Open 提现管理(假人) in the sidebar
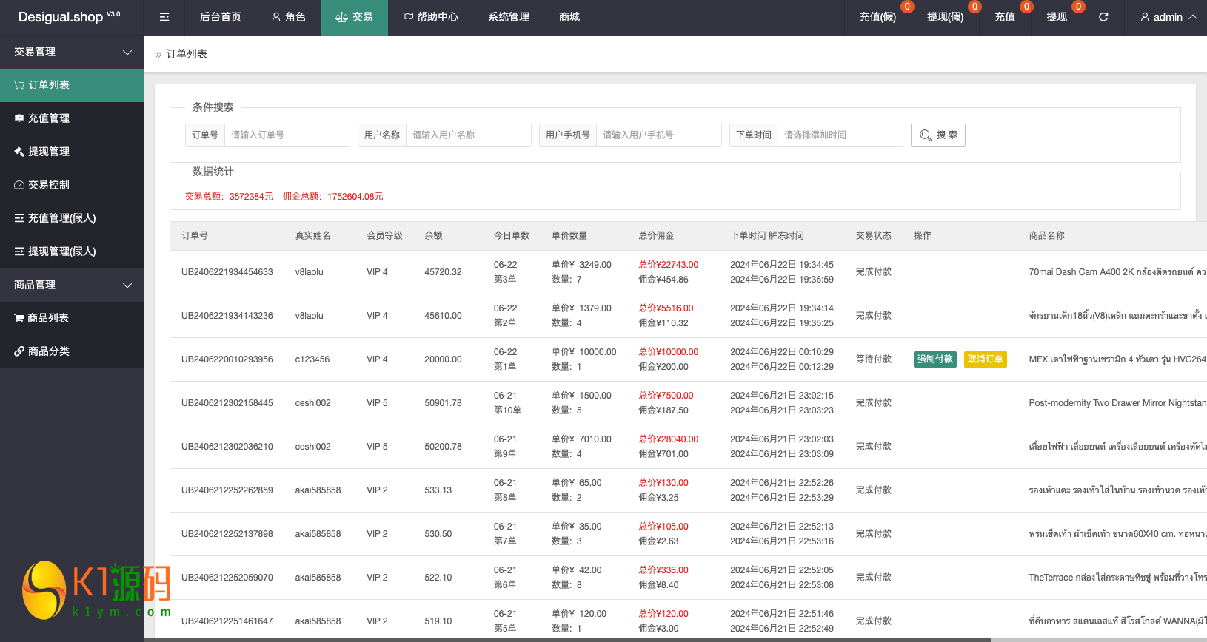This screenshot has height=642, width=1207. [x=72, y=251]
